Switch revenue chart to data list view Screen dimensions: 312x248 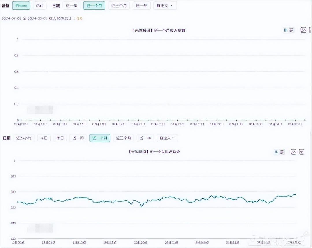tap(291, 30)
